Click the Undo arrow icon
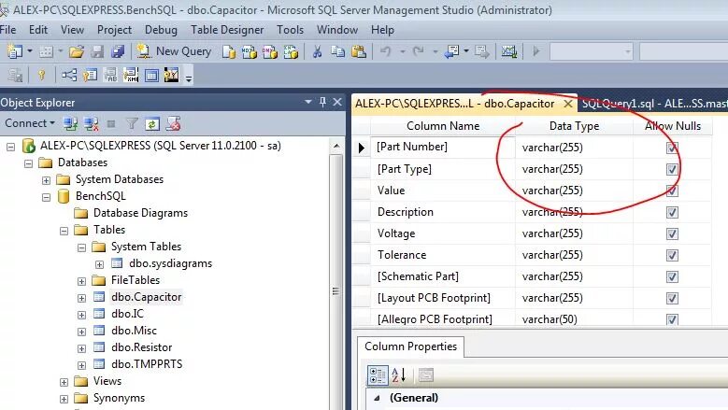The height and width of the screenshot is (410, 728). tap(385, 51)
